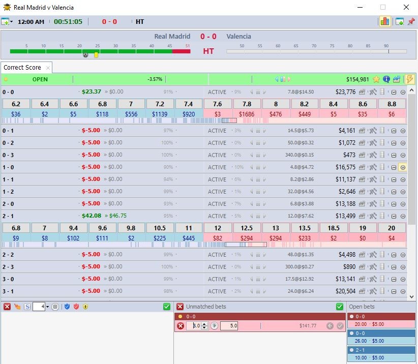
Task: Click the ladder icon on the 0 - 1 row
Action: [x=382, y=131]
